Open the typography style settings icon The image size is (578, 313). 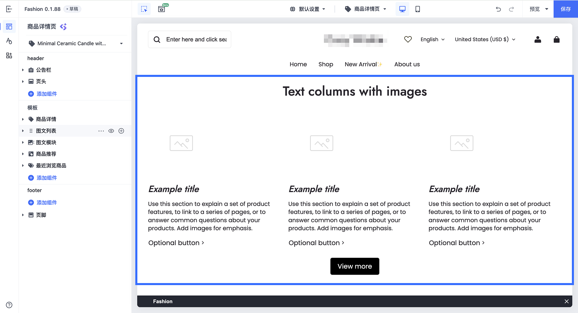(x=9, y=41)
